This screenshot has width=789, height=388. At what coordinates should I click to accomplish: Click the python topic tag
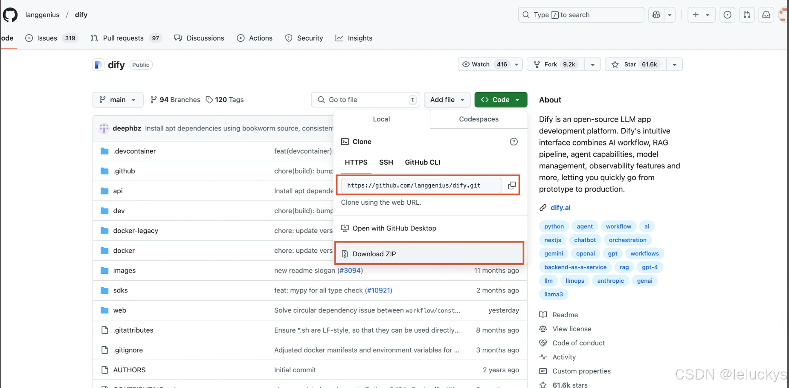[x=554, y=226]
